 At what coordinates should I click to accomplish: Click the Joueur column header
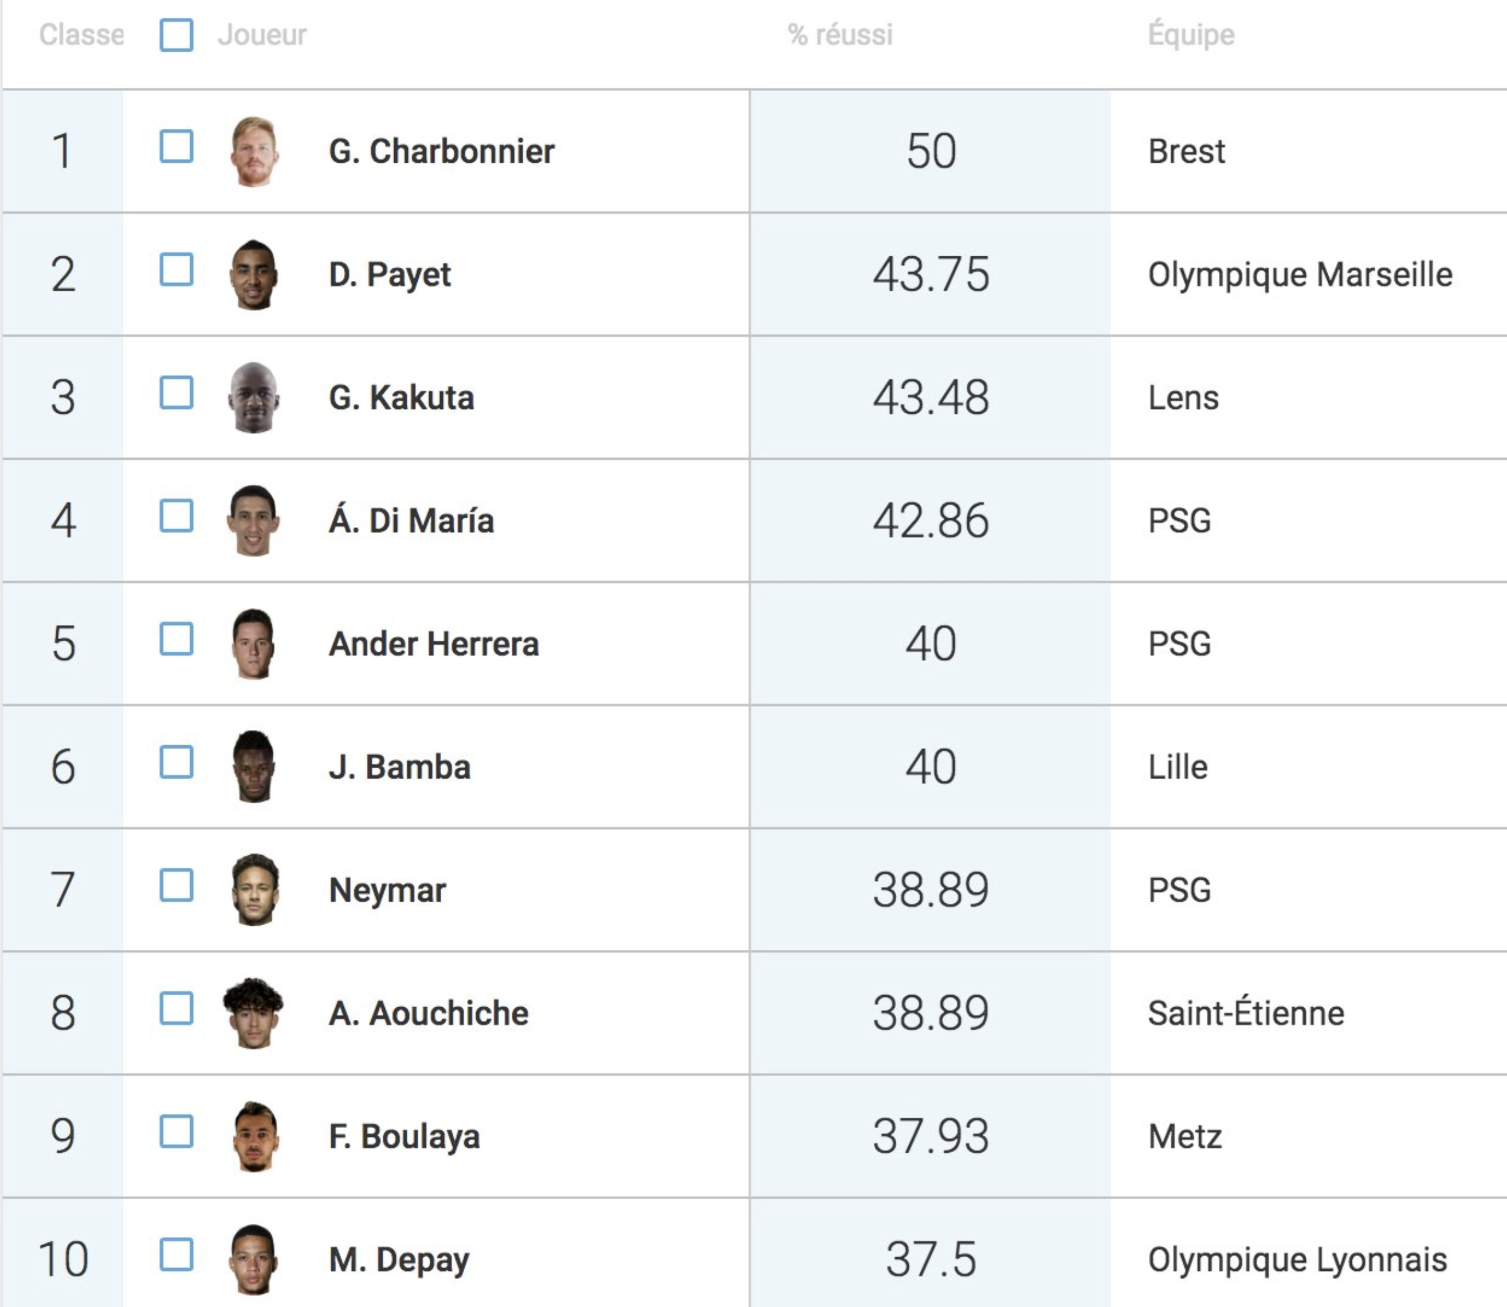click(262, 35)
